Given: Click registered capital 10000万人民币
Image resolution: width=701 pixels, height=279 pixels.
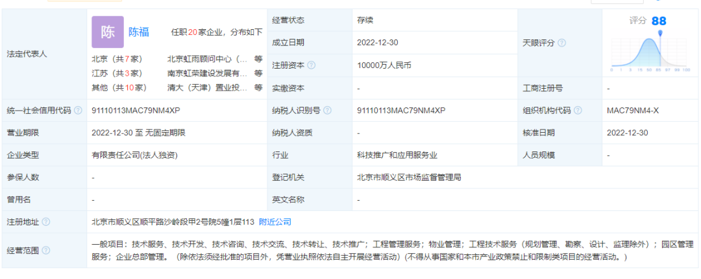Looking at the screenshot, I should [384, 65].
